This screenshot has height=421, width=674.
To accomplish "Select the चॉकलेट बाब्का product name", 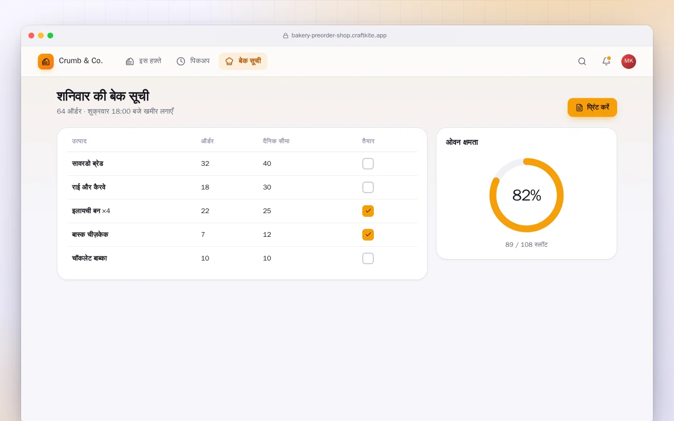I will click(90, 258).
